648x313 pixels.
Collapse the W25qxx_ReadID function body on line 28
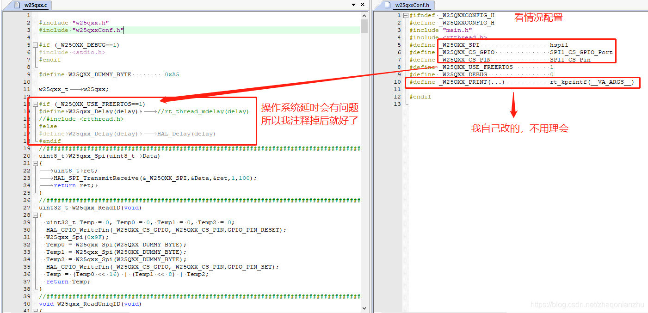pos(35,215)
